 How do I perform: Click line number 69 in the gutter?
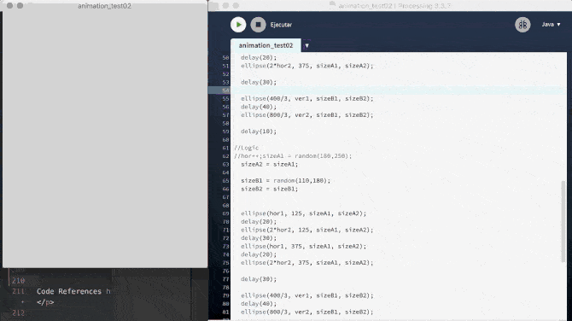coord(225,213)
